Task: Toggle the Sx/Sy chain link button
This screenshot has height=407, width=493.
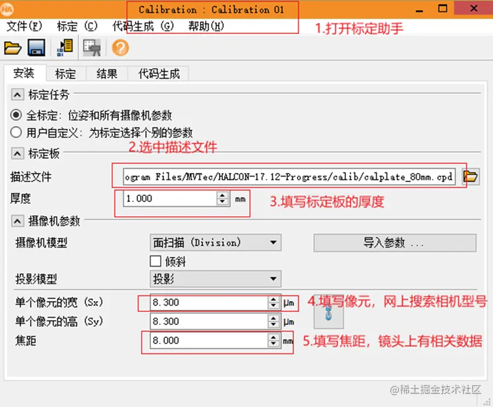Action: click(328, 313)
